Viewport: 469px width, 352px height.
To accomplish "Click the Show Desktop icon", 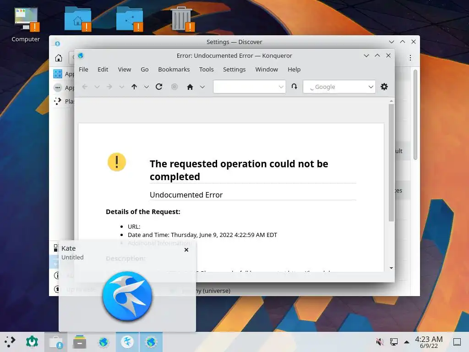I will pyautogui.click(x=457, y=341).
